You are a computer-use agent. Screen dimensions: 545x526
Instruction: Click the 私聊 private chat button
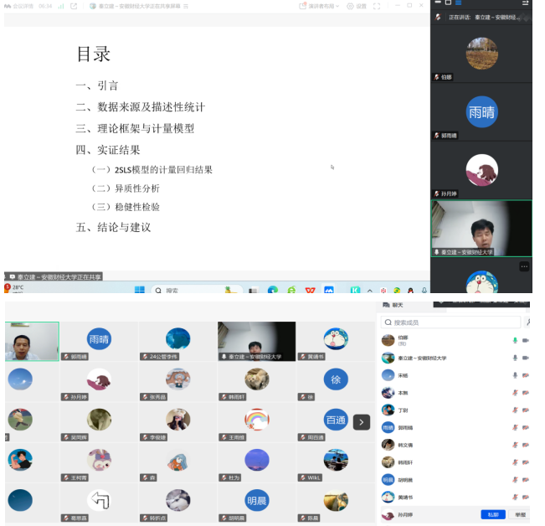click(492, 515)
